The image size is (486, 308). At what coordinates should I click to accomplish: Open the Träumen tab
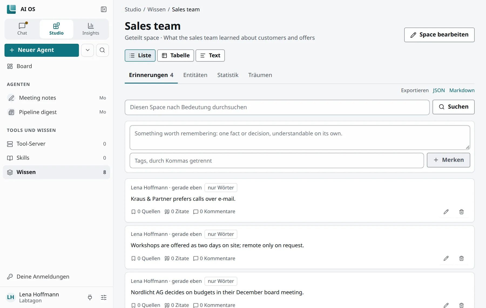click(x=260, y=75)
